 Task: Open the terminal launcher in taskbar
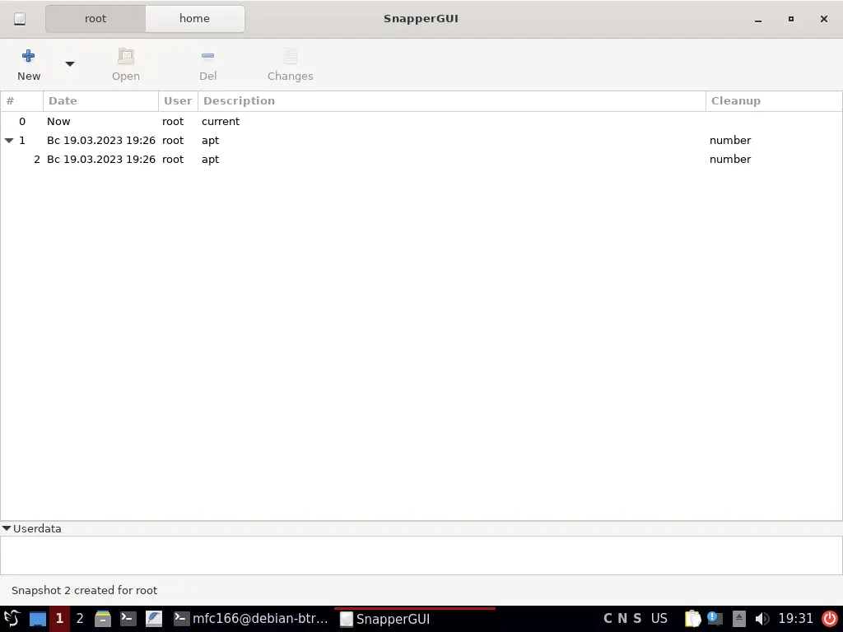(128, 619)
